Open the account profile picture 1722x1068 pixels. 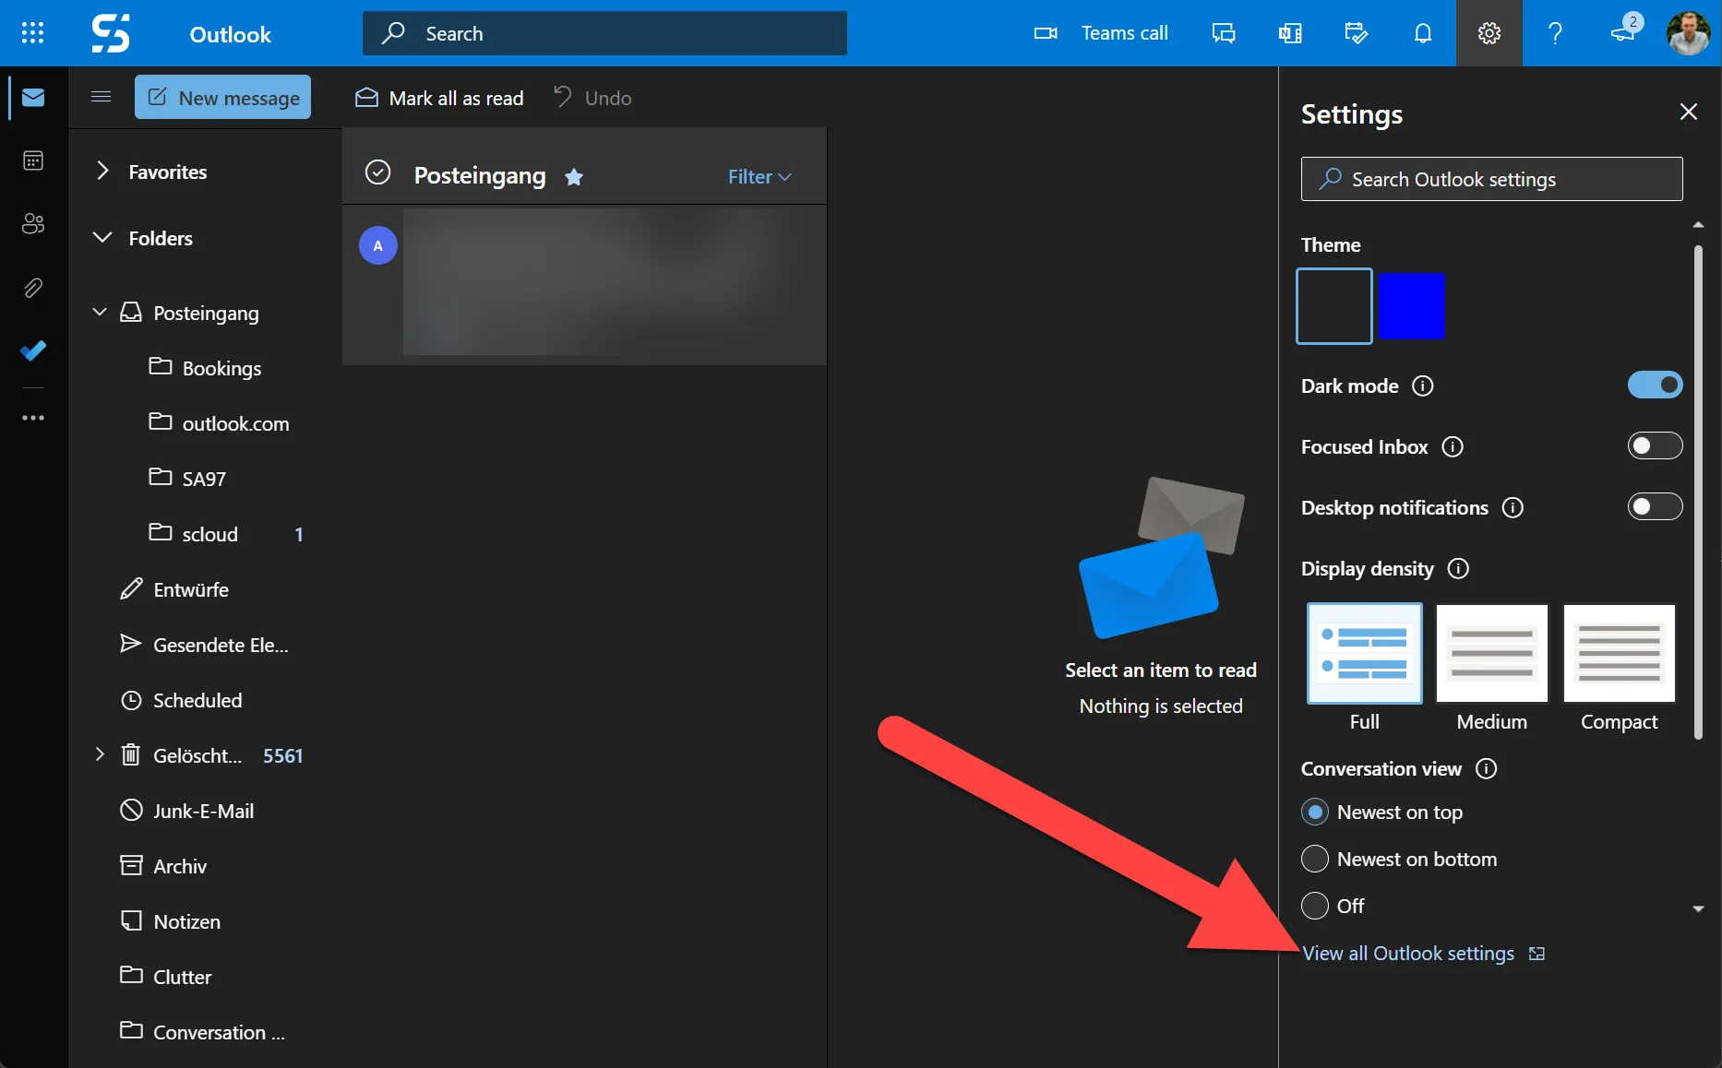point(1689,33)
